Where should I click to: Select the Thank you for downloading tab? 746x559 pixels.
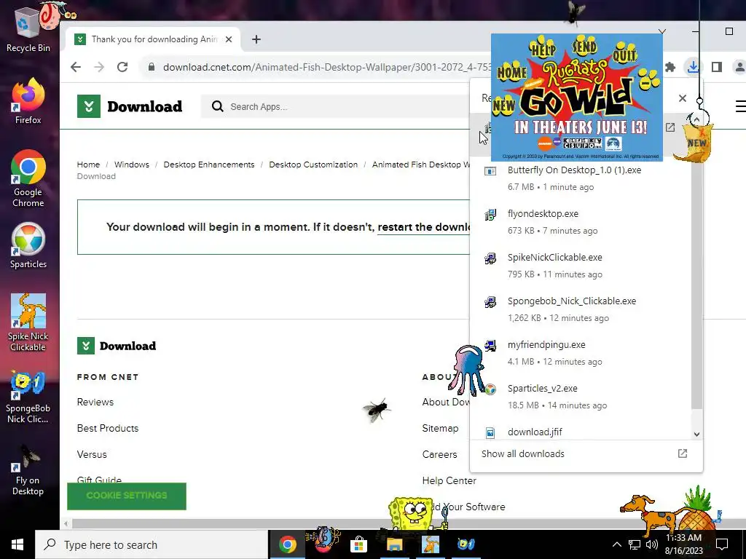[152, 39]
